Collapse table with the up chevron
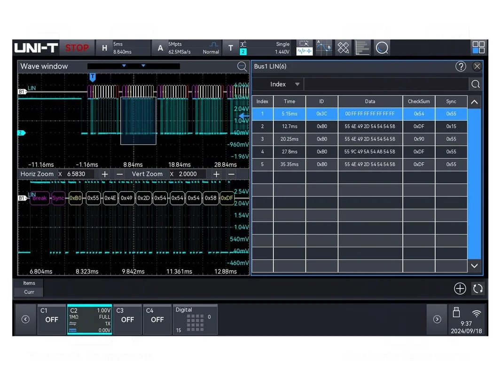The height and width of the screenshot is (376, 501). click(x=474, y=102)
